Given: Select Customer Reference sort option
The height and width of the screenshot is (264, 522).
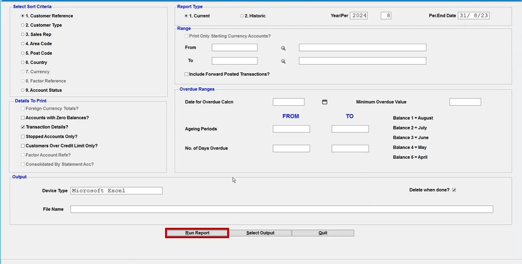Looking at the screenshot, I should tap(47, 16).
